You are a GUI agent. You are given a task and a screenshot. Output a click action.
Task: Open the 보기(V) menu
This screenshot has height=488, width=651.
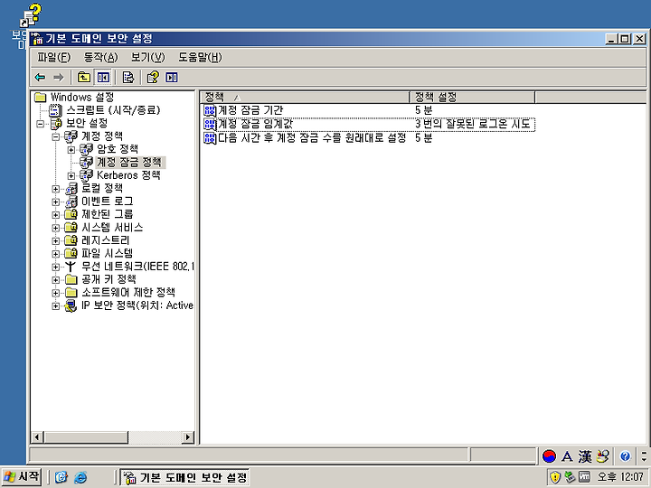[147, 57]
